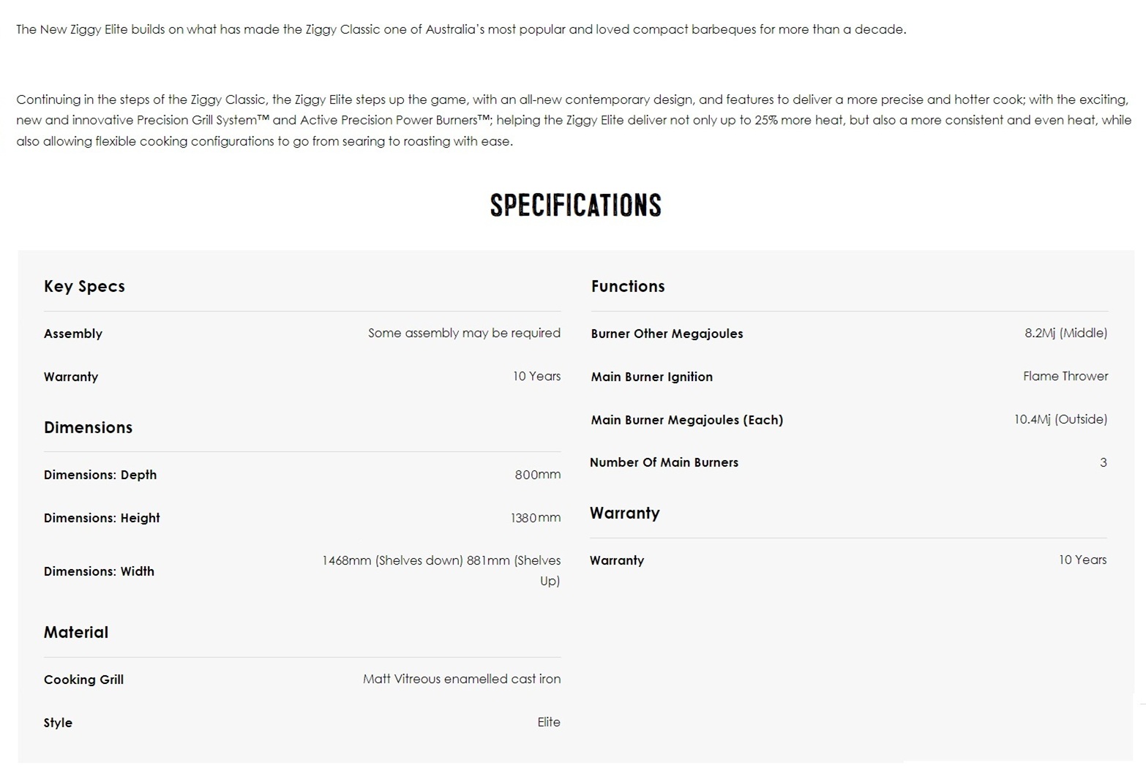Select the Dimensions: Height label
Viewport: 1146px width, 771px height.
coord(102,518)
